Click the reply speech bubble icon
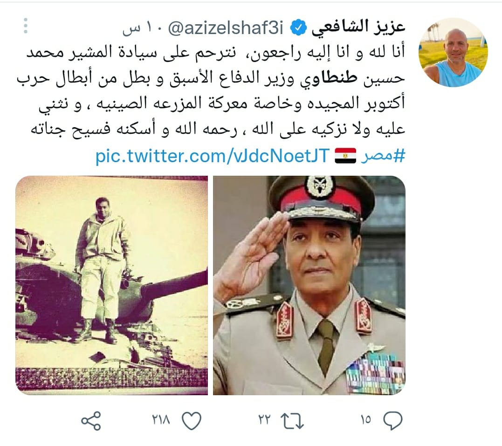 392,420
